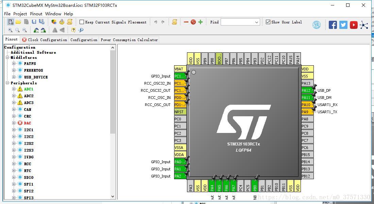Switch to Power Consumption Calculator tab
Viewport: 374px width, 204px height.
coord(129,40)
